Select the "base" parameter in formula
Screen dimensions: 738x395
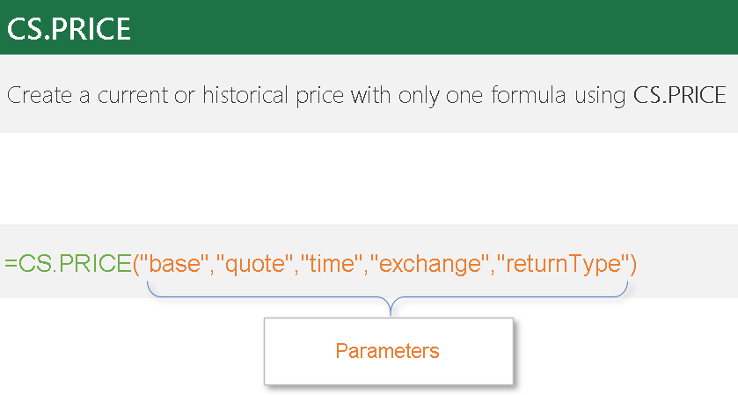[175, 263]
